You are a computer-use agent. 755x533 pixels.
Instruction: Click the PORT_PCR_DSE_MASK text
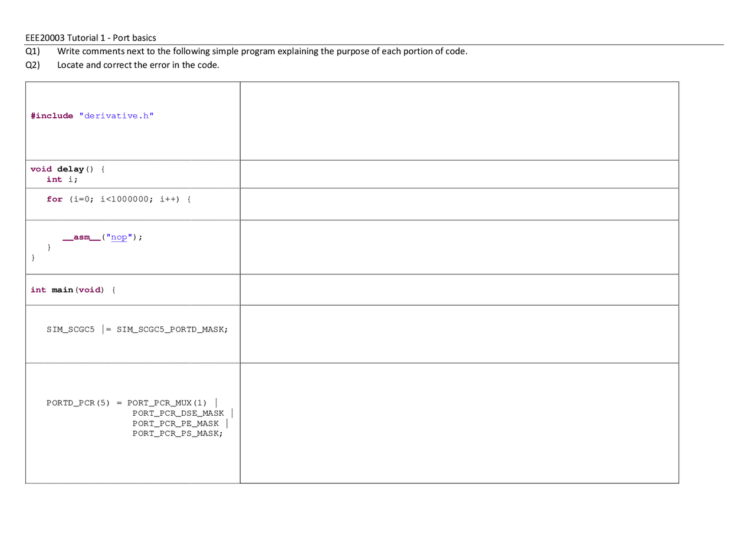pos(178,413)
